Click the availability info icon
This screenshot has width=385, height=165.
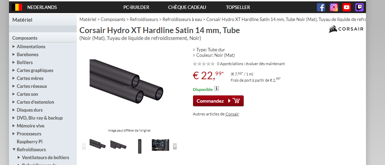(x=216, y=89)
